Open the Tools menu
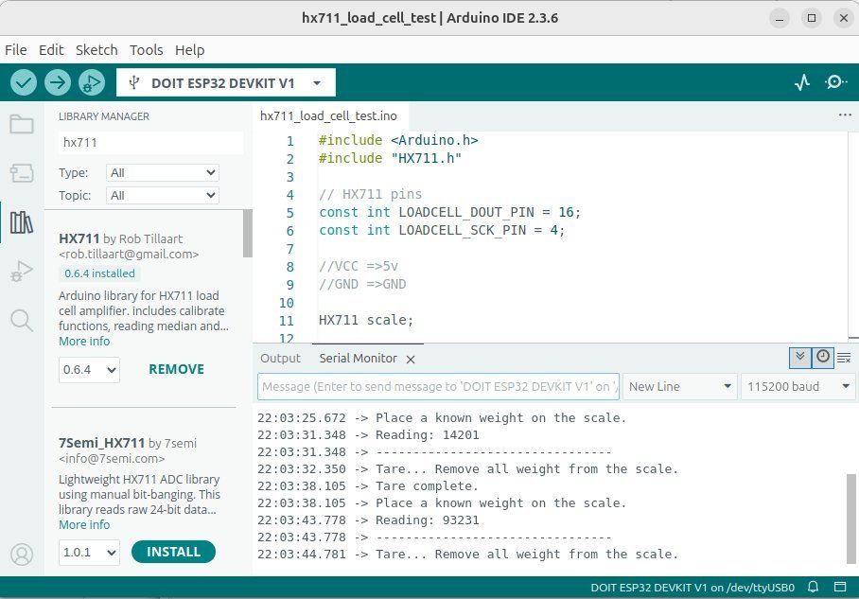This screenshot has height=599, width=859. pyautogui.click(x=147, y=50)
